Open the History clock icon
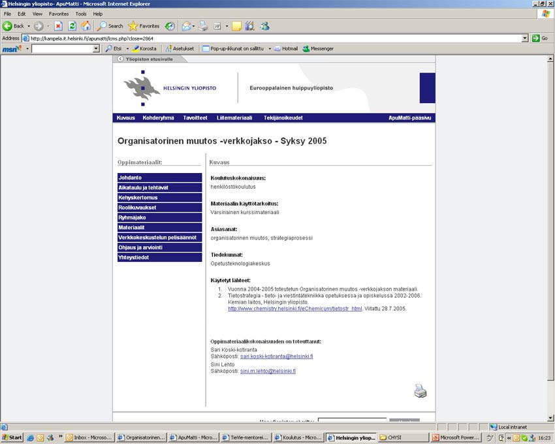The image size is (555, 444). 170,26
